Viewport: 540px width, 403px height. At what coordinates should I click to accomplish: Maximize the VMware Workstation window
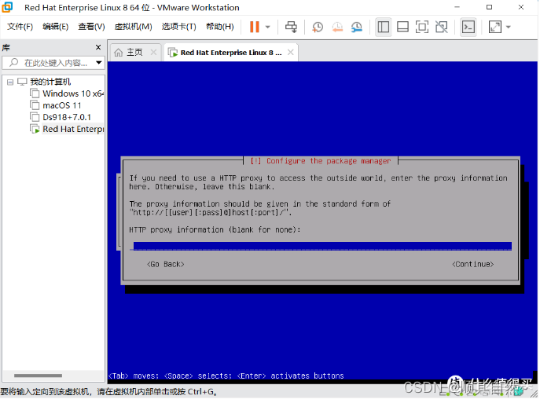[490, 7]
